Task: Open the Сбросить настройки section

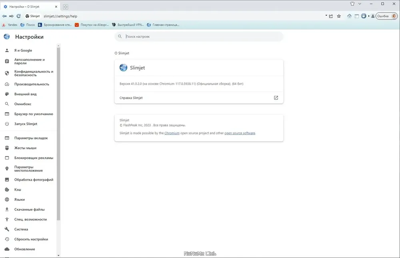Action: click(x=28, y=239)
